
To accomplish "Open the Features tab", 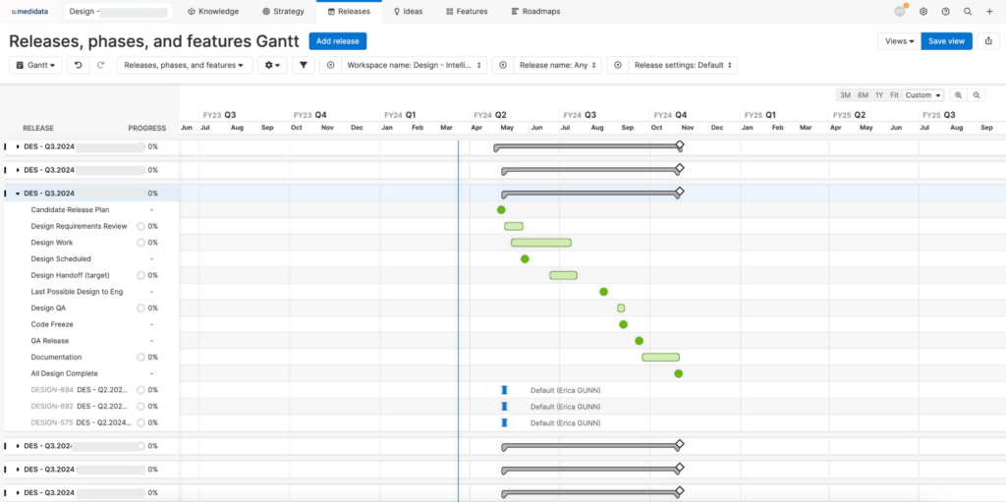I will click(466, 12).
